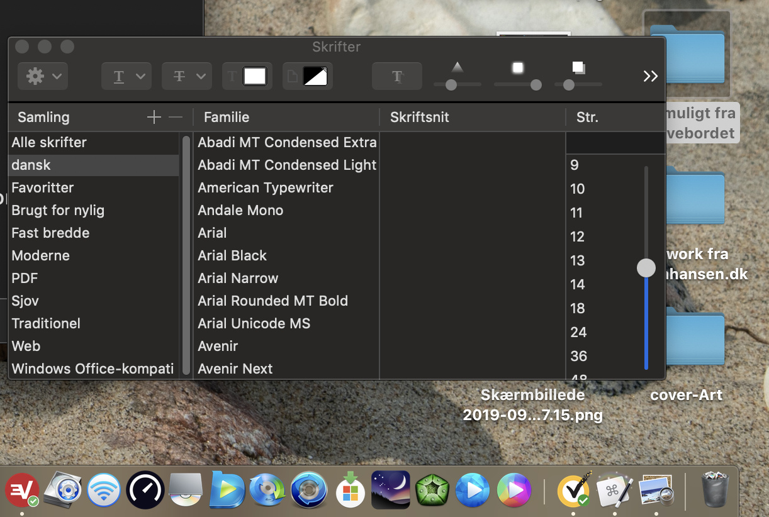Image resolution: width=769 pixels, height=517 pixels.
Task: Choose the American Typewriter font family
Action: click(x=266, y=187)
